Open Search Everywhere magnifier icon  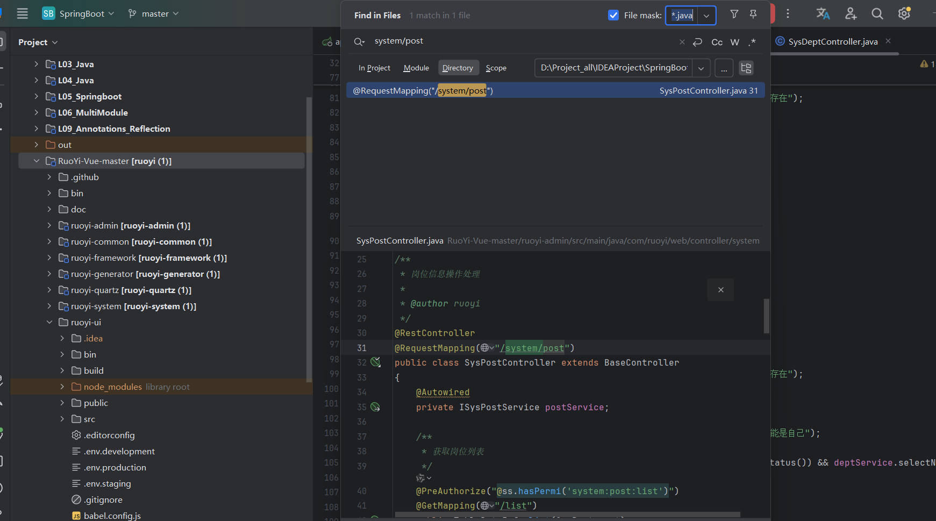point(877,14)
